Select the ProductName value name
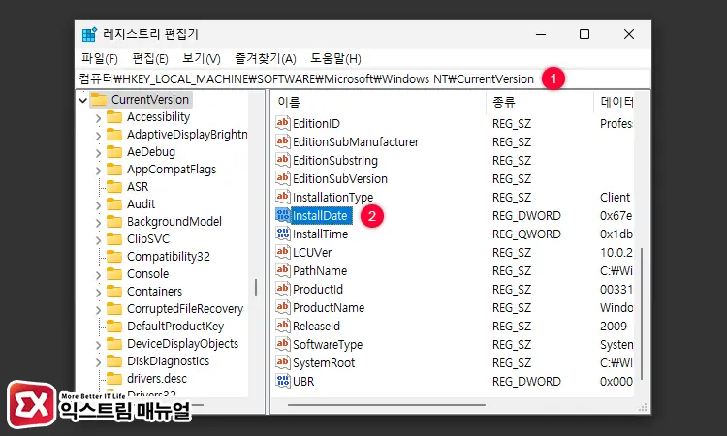Viewport: 727px width, 436px height. coord(329,308)
